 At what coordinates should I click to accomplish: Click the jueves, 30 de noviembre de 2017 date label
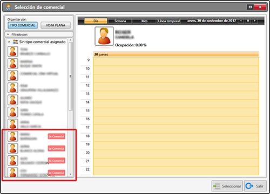pyautogui.click(x=212, y=21)
